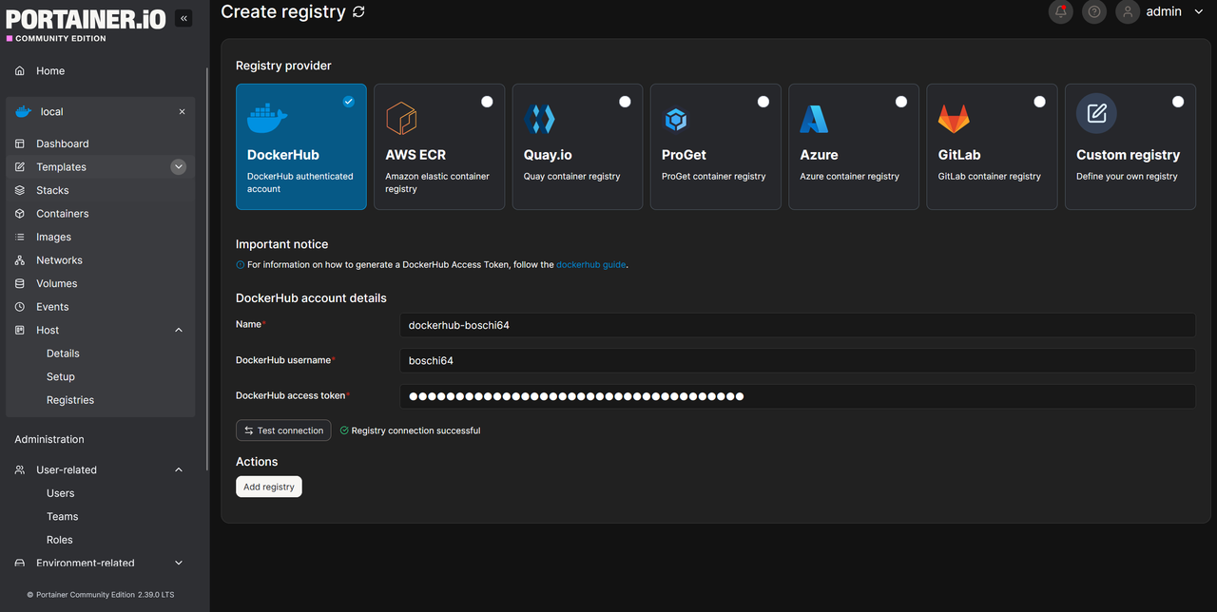
Task: Click "Registry connection successful" status text
Action: point(415,430)
